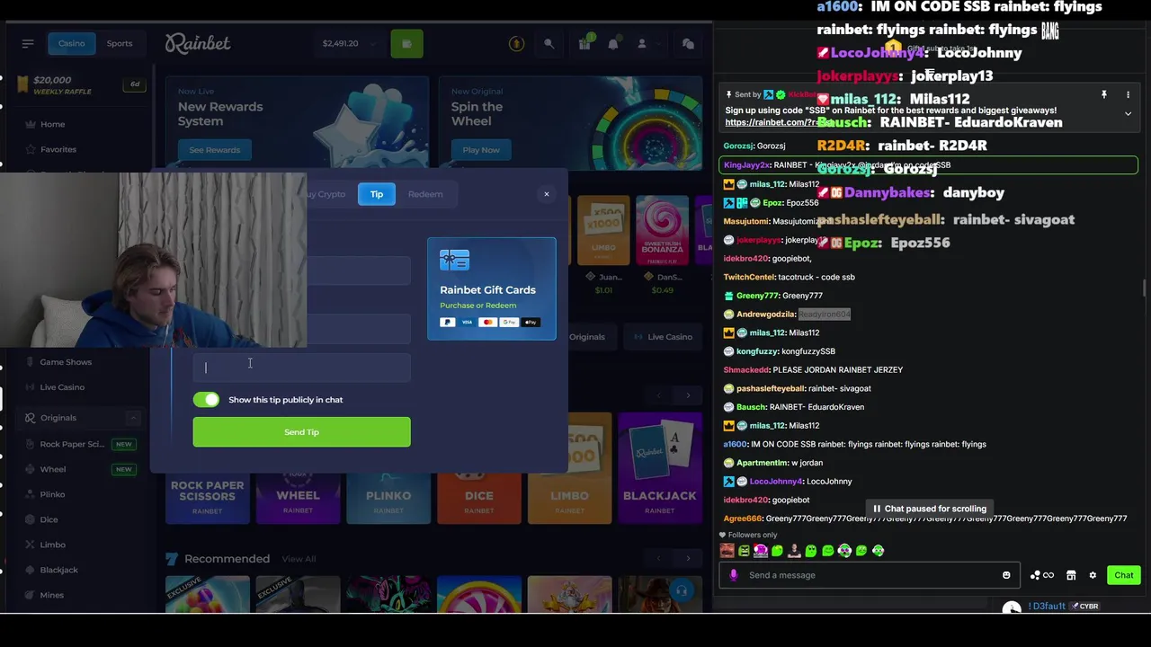Image resolution: width=1151 pixels, height=647 pixels.
Task: Show previous Recommended games arrow
Action: (x=659, y=559)
